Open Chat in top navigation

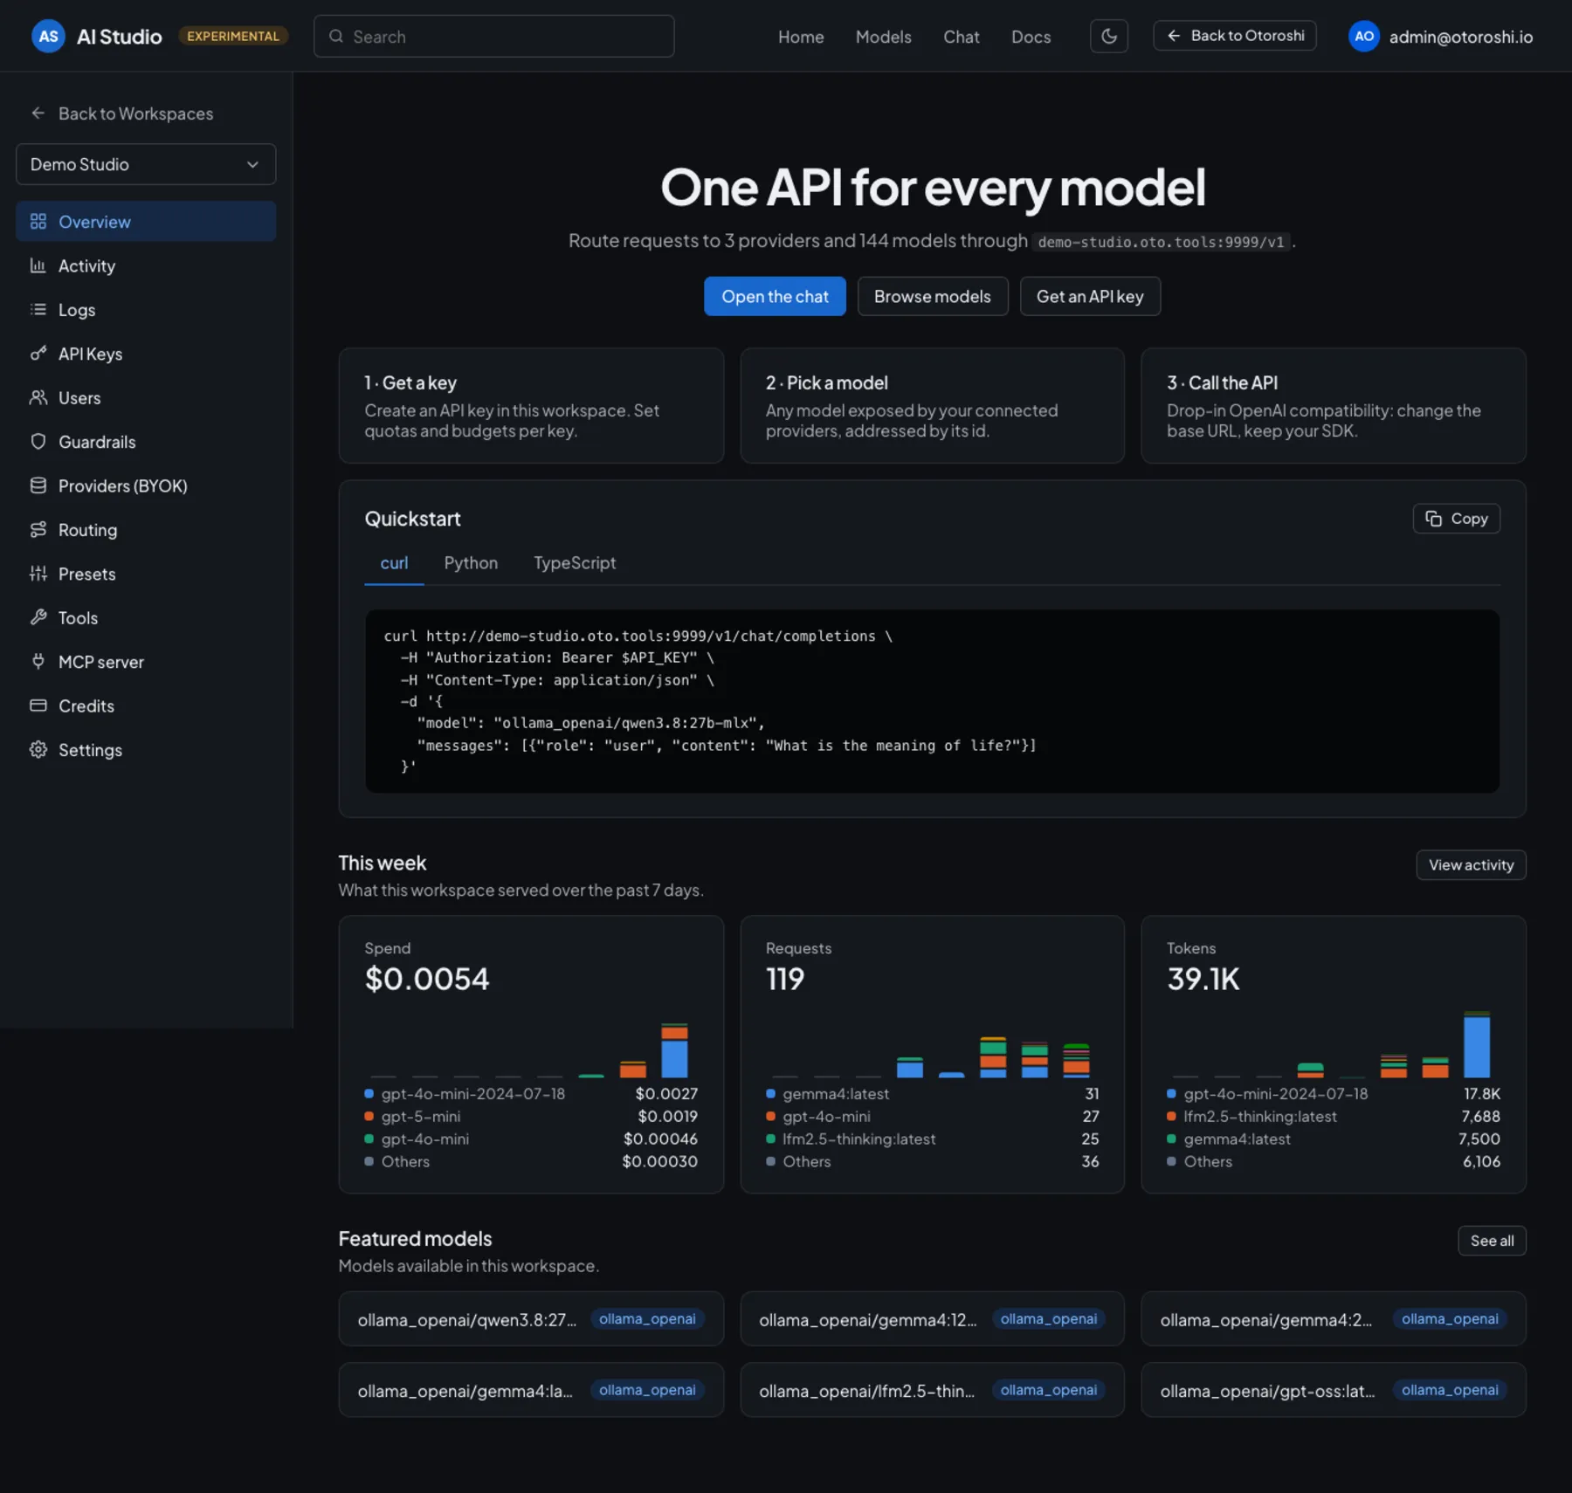point(961,37)
